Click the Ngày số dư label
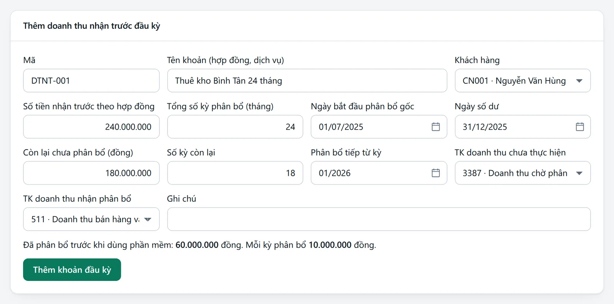 tap(477, 106)
